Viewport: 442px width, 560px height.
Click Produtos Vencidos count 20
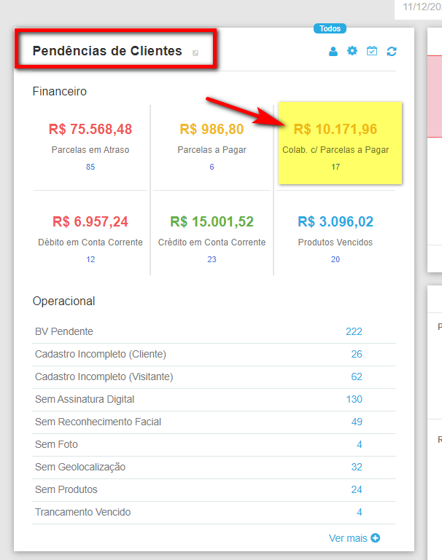click(x=336, y=259)
